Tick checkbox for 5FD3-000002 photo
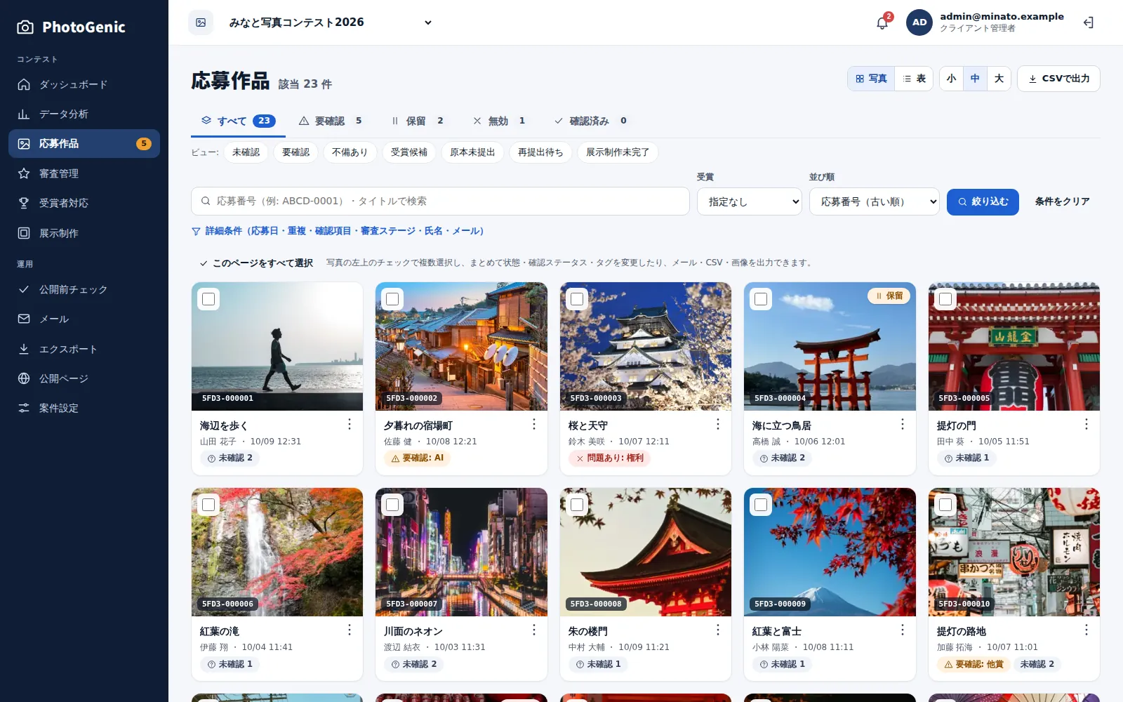This screenshot has width=1123, height=702. [392, 299]
